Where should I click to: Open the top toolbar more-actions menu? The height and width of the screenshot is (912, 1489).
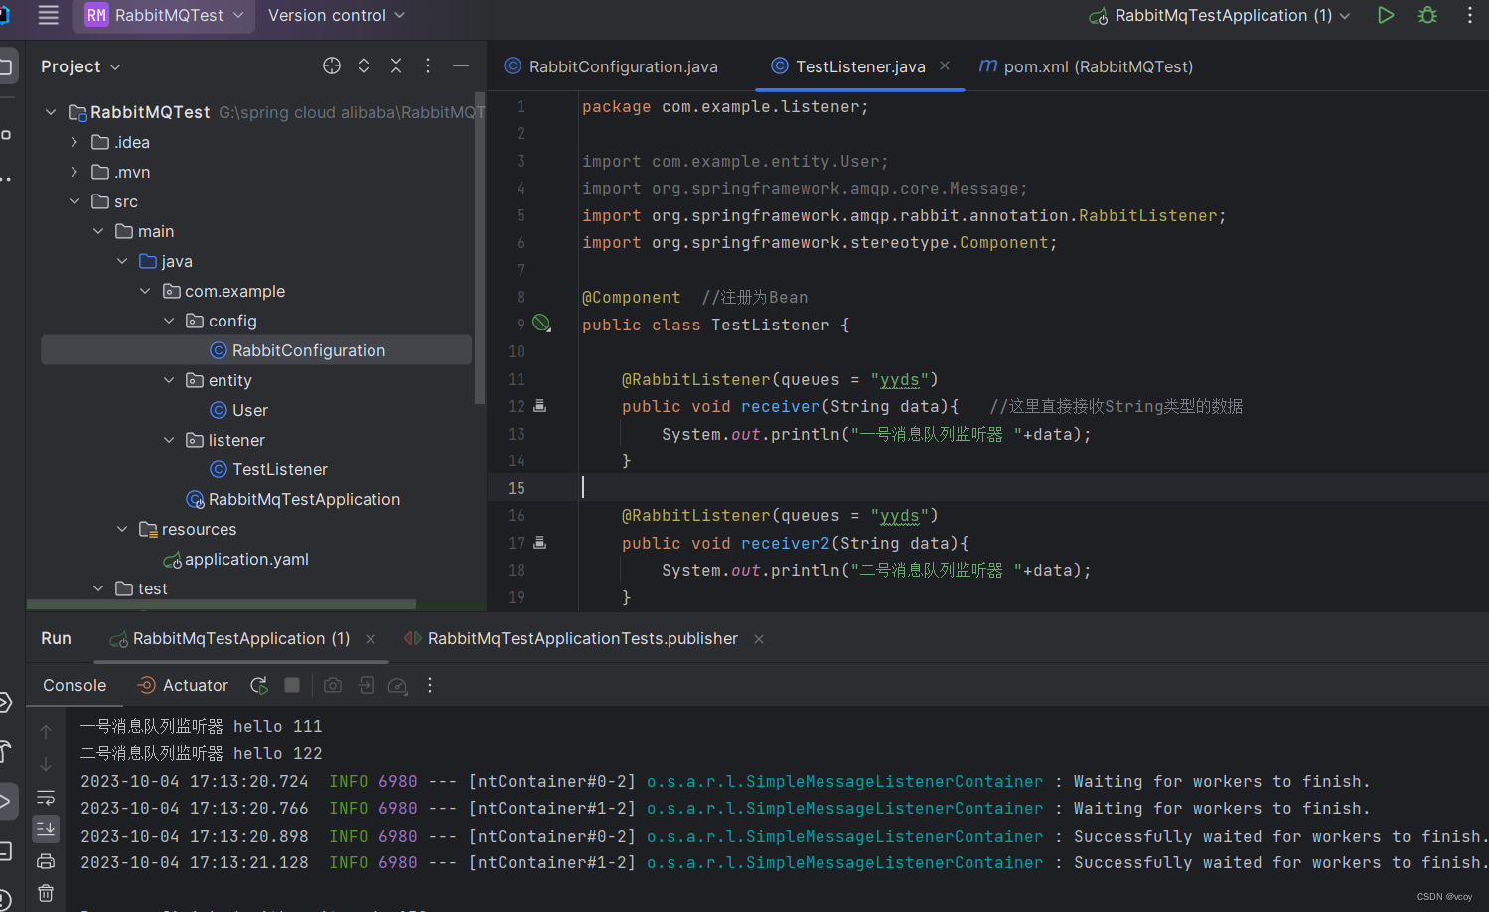1470,15
